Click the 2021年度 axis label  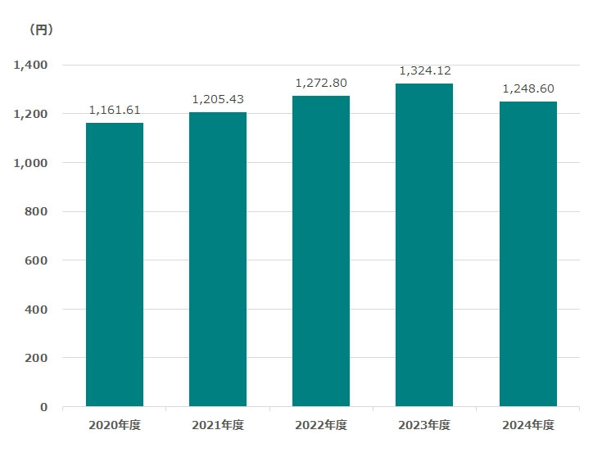tap(218, 425)
